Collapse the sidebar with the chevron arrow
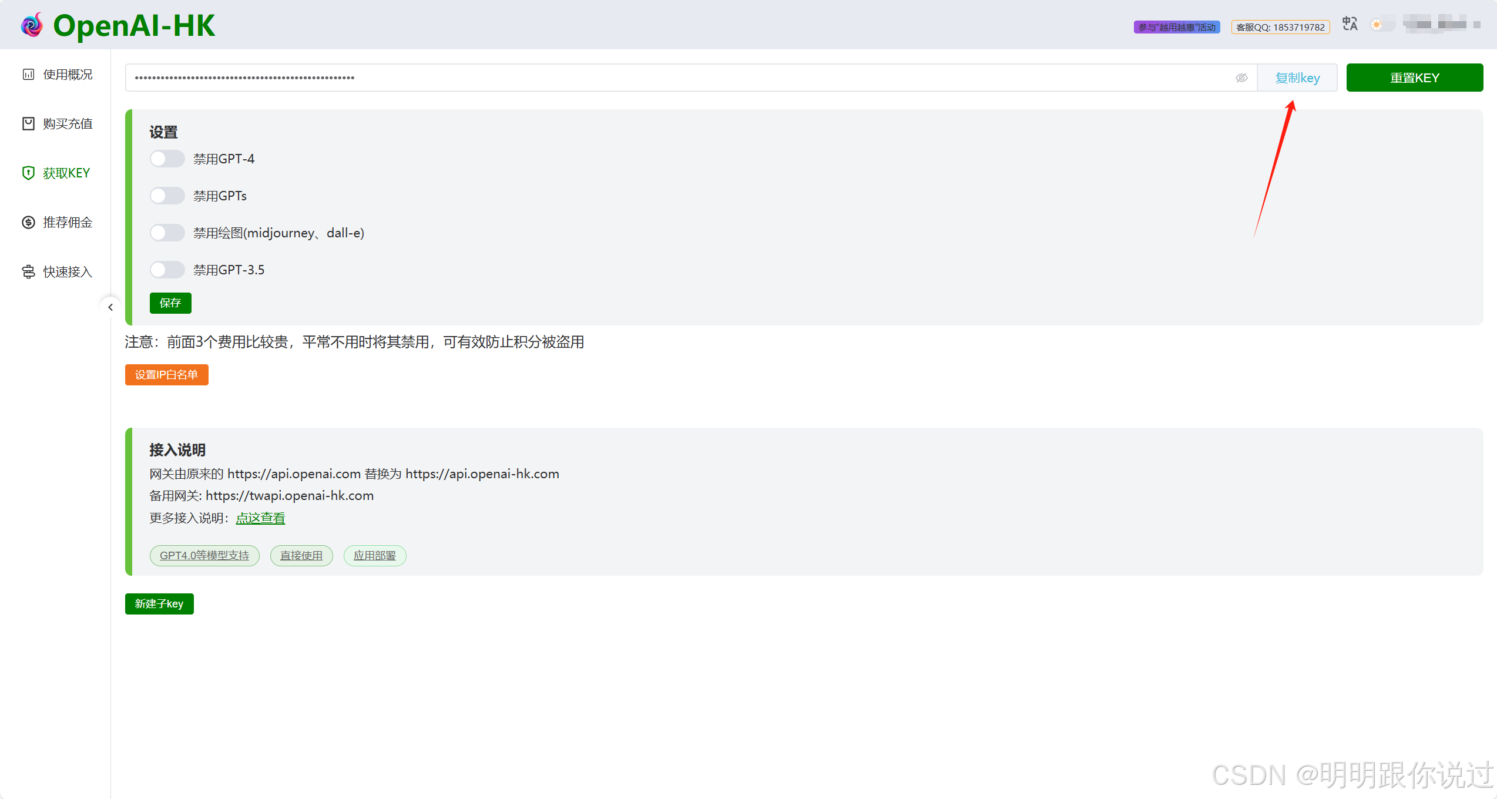 click(x=110, y=307)
